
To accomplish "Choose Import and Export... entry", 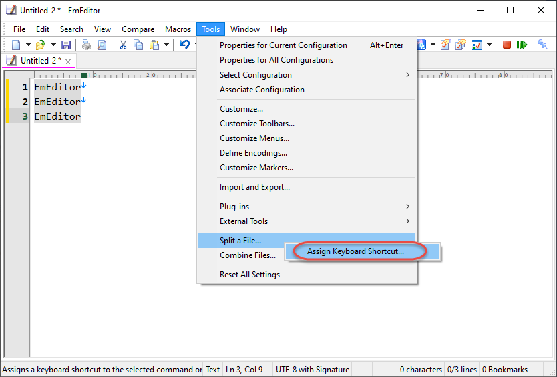I will pyautogui.click(x=307, y=187).
